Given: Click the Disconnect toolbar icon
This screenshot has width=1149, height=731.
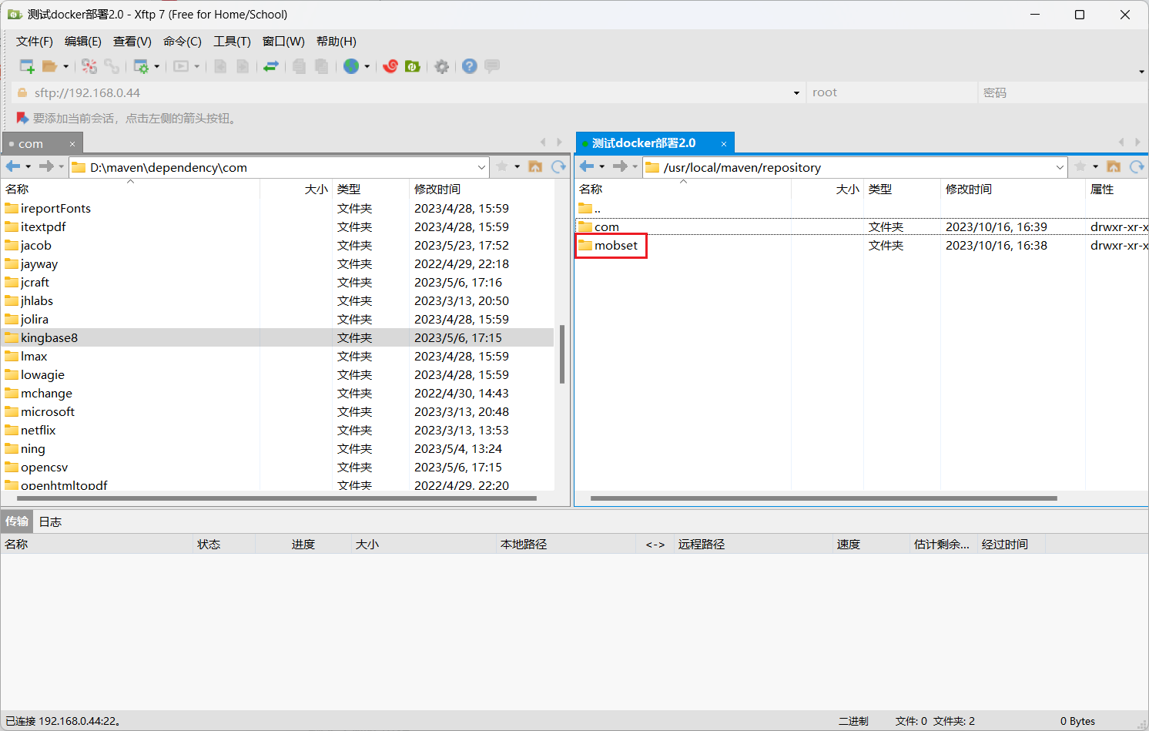Looking at the screenshot, I should (89, 66).
